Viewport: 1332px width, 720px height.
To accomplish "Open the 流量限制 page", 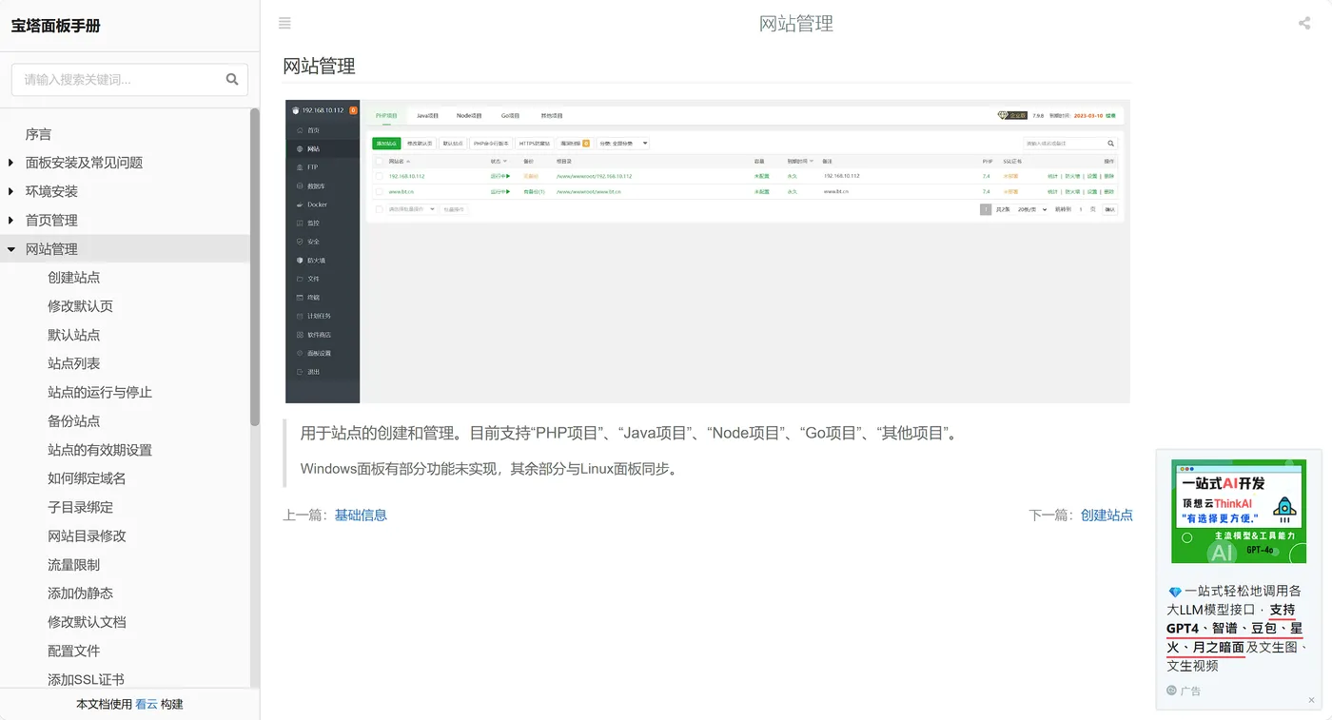I will coord(73,564).
